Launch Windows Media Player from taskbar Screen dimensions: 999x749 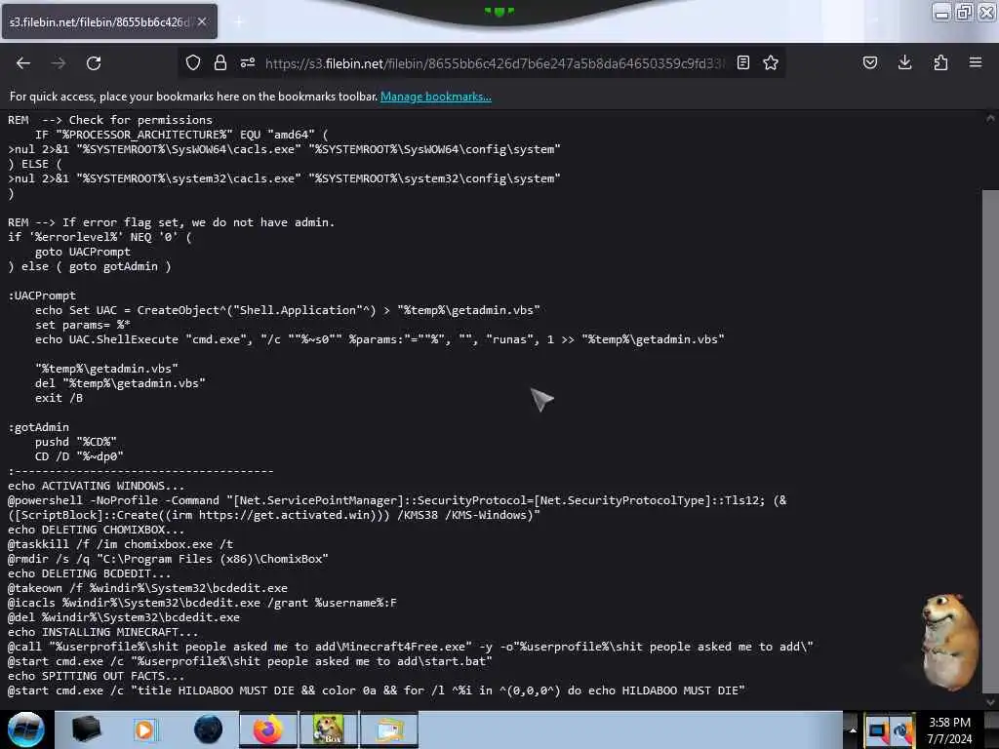coord(144,729)
